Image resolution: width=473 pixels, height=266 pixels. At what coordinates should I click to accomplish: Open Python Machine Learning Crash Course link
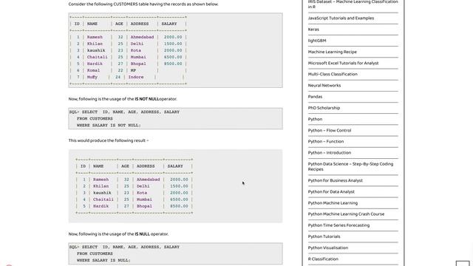click(346, 214)
